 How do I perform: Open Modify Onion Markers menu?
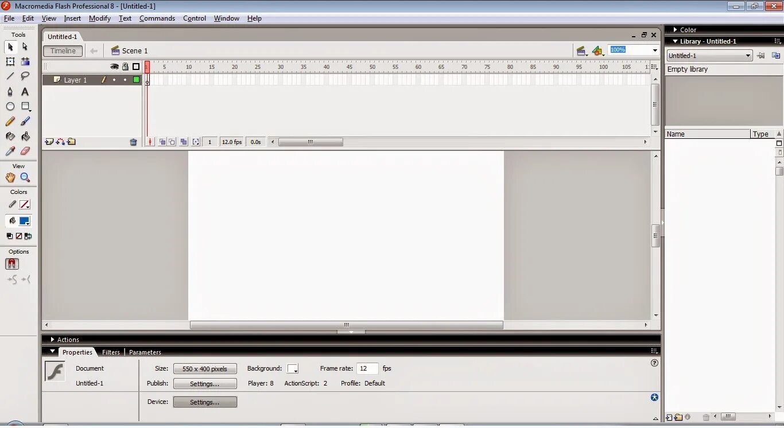point(196,142)
